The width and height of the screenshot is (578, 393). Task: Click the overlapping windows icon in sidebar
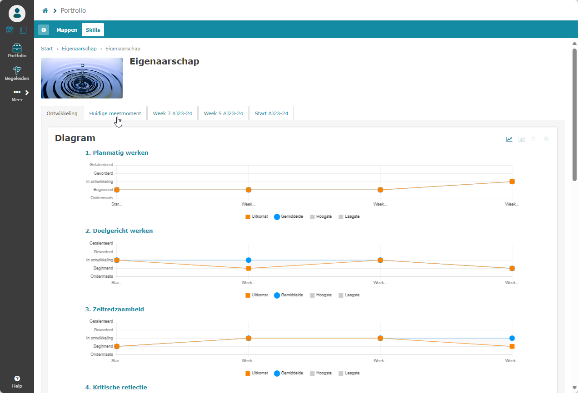pos(24,30)
